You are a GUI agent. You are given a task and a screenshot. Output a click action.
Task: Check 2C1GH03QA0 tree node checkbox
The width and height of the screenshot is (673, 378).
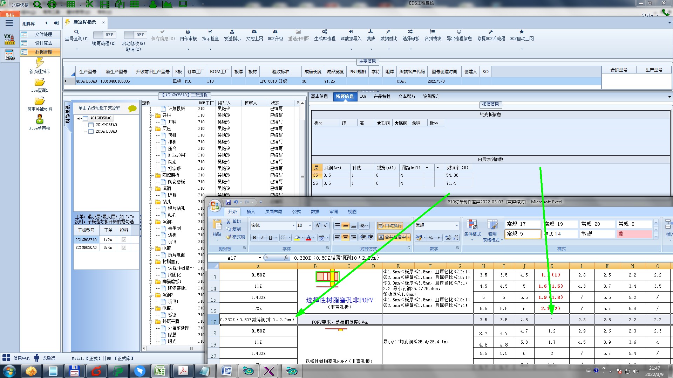91,132
